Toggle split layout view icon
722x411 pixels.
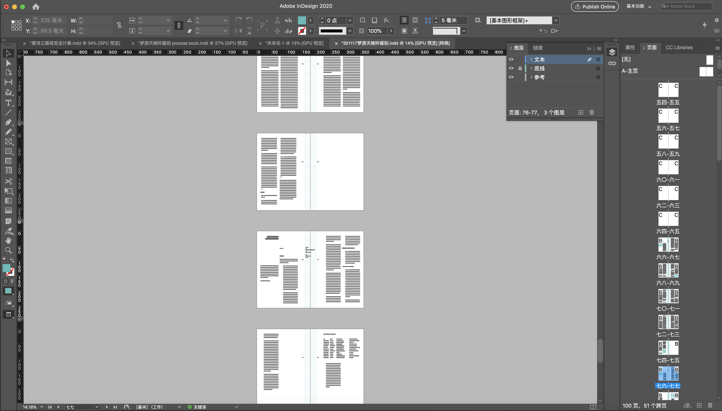(593, 407)
